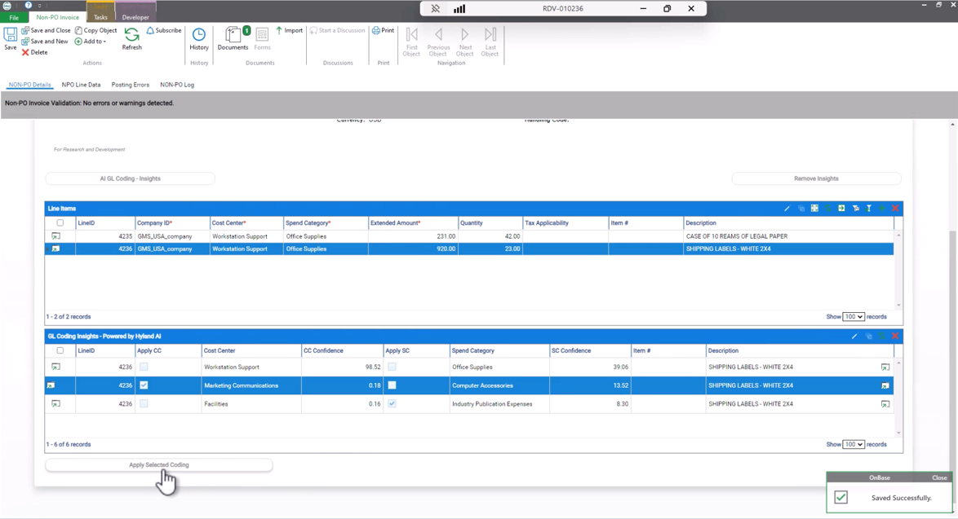Viewport: 958px width, 519px height.
Task: Click the pencil edit icon in Line Items header
Action: tap(787, 209)
